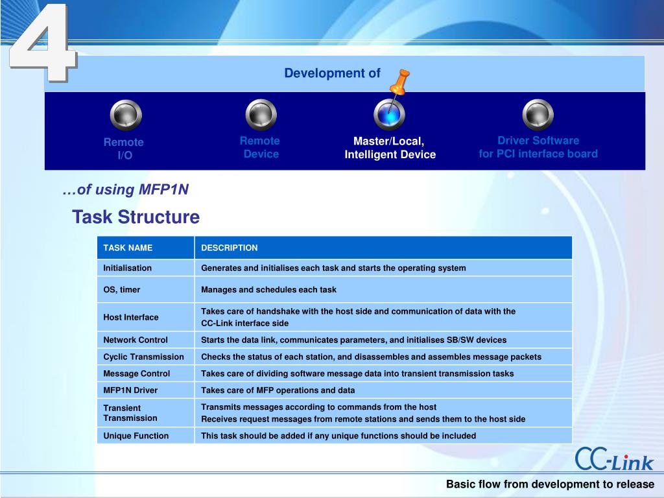
Task: Select "Master/Local, Intelligent Device" label
Action: (x=390, y=148)
